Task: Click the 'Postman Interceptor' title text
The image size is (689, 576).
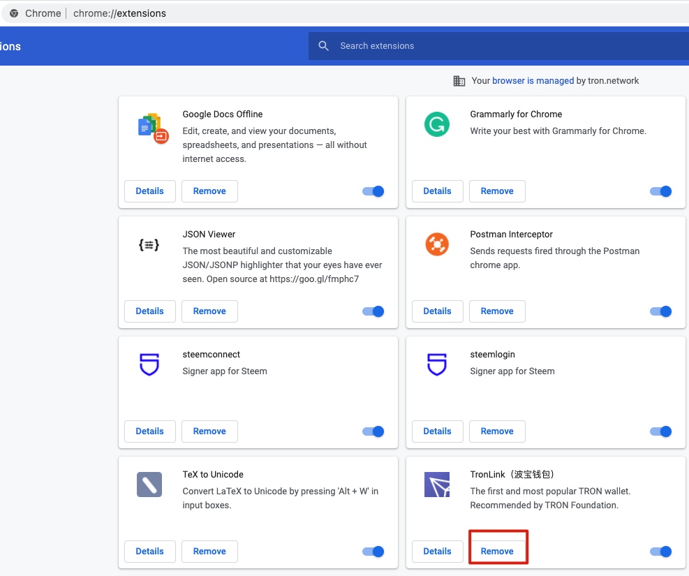Action: [x=511, y=234]
